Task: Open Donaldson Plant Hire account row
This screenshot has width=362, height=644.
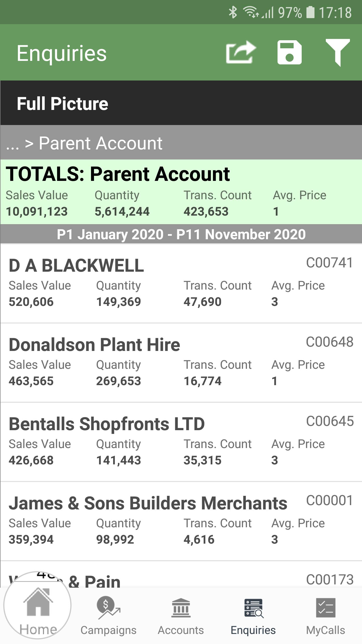Action: [x=181, y=363]
